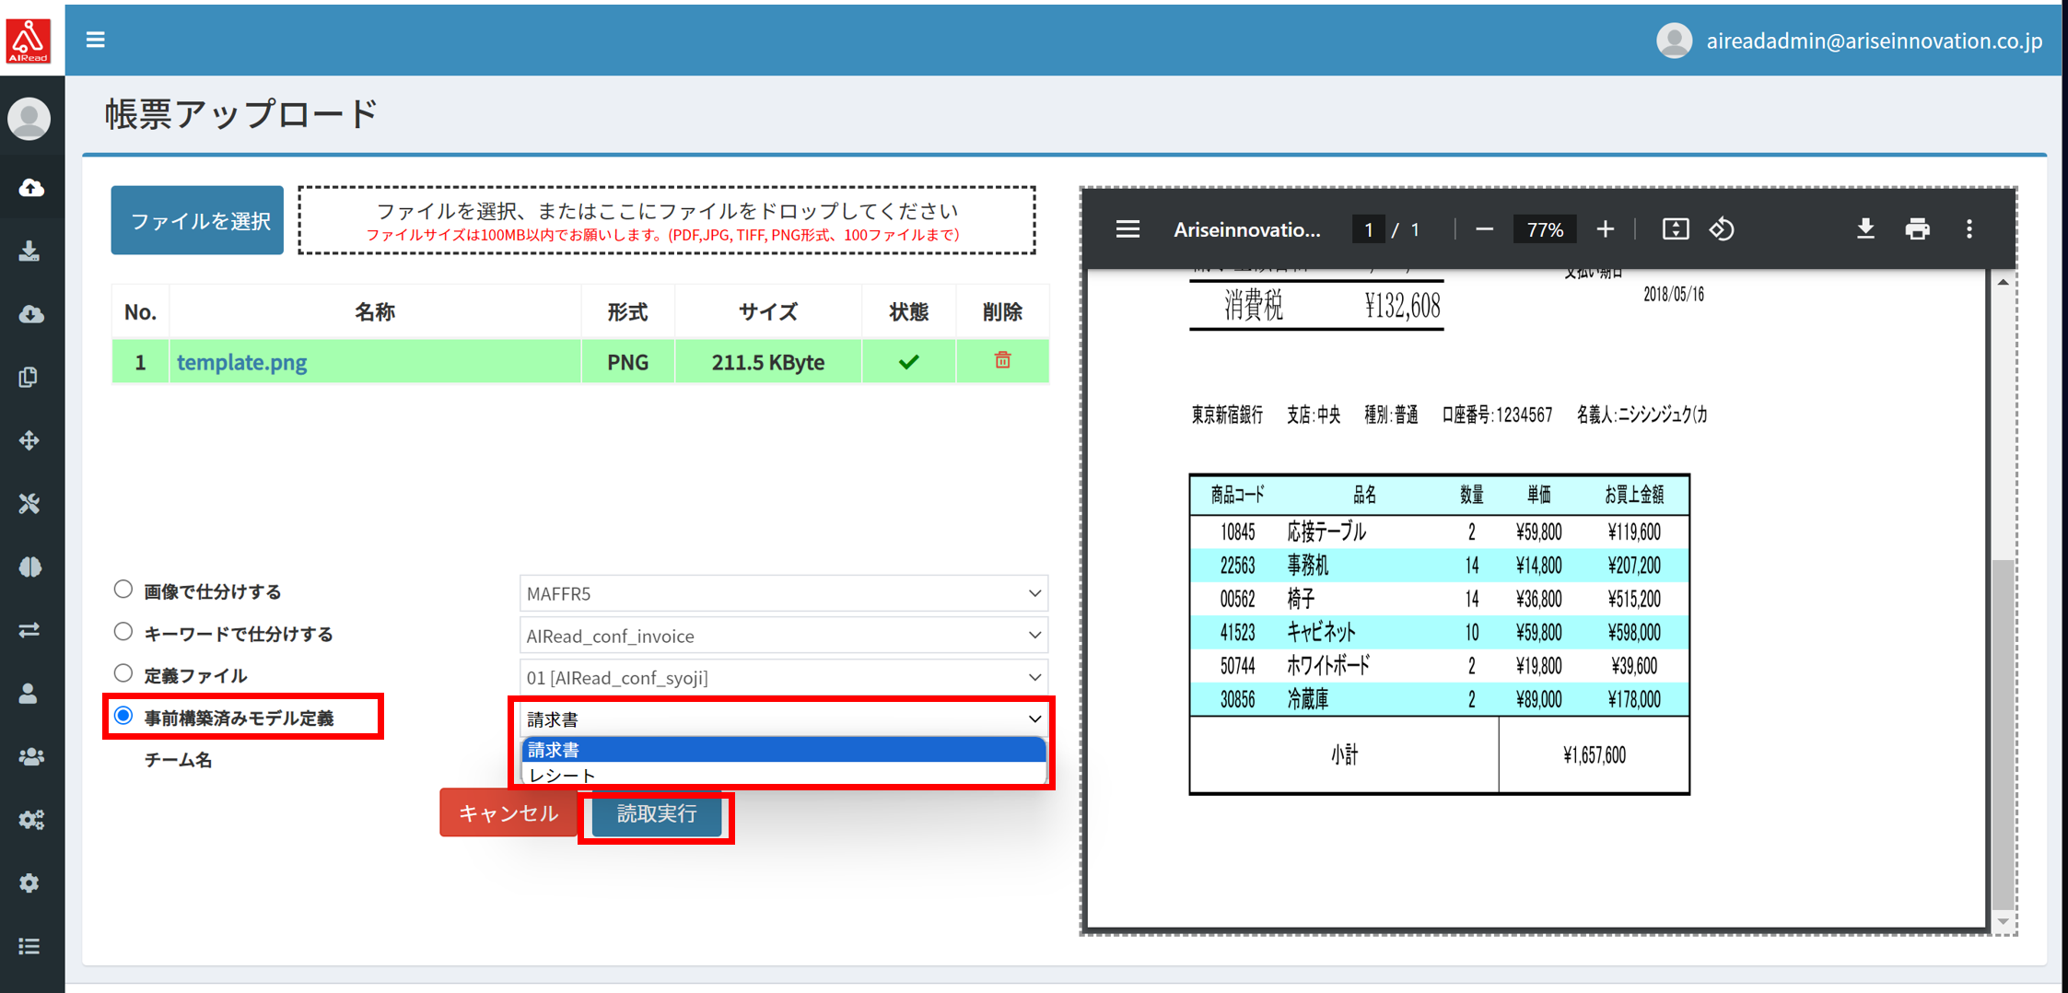Image resolution: width=2068 pixels, height=993 pixels.
Task: Click the 読取実行 button
Action: point(655,814)
